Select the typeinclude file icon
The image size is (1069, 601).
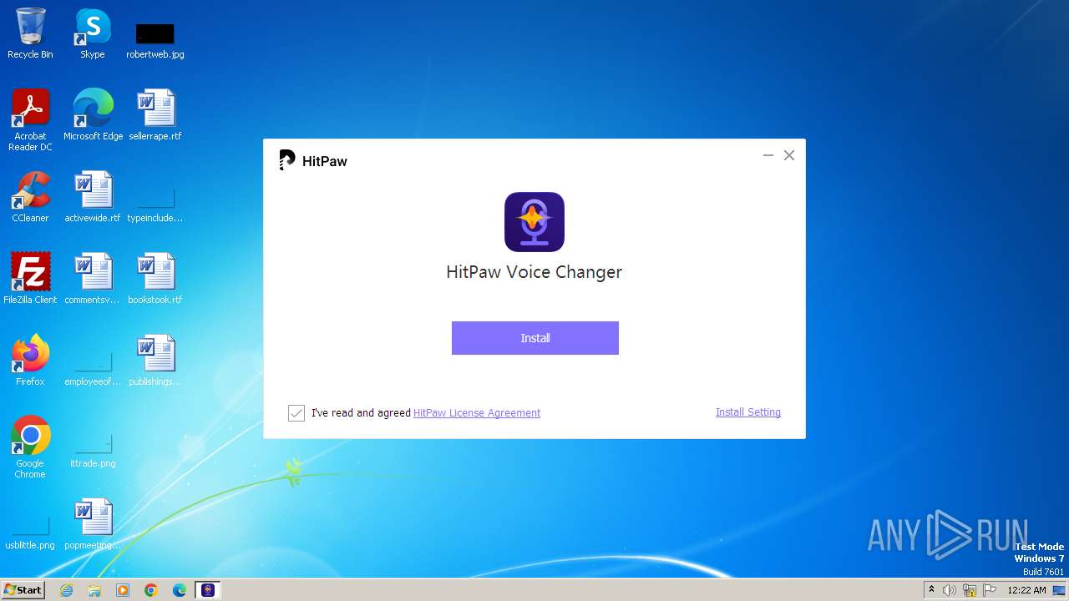[155, 205]
